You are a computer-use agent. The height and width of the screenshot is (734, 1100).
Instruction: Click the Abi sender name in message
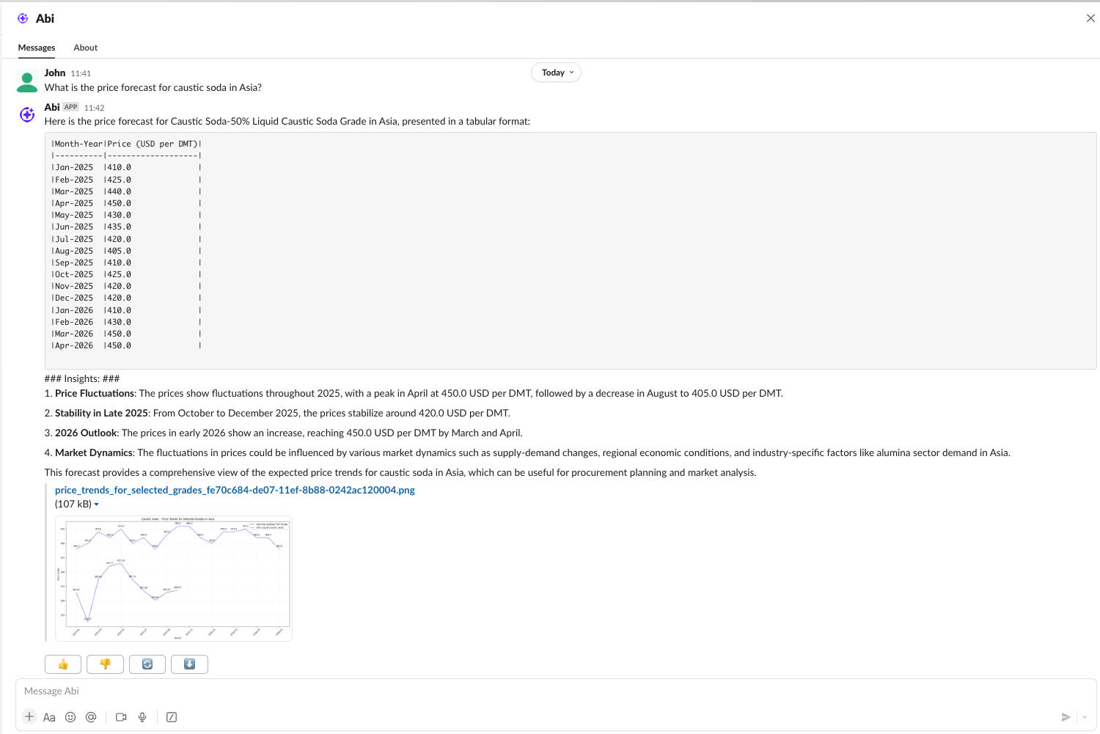[52, 107]
